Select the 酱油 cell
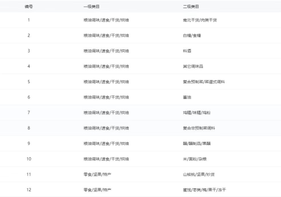The height and width of the screenshot is (197, 281). pyautogui.click(x=187, y=97)
